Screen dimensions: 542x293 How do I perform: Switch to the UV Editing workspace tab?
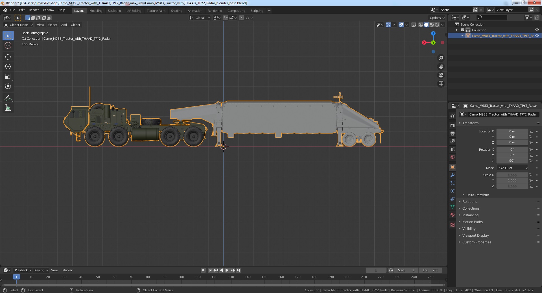(134, 11)
